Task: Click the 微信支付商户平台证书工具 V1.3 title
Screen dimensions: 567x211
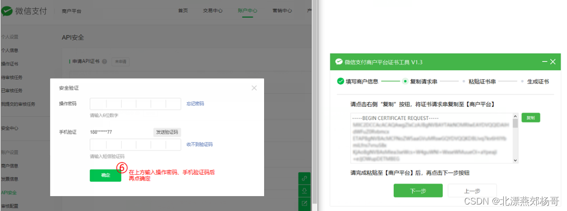Action: click(383, 62)
